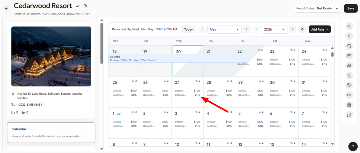Click the moon nights icon on June 7
Screen dimensions: 360x153
[x=323, y=112]
